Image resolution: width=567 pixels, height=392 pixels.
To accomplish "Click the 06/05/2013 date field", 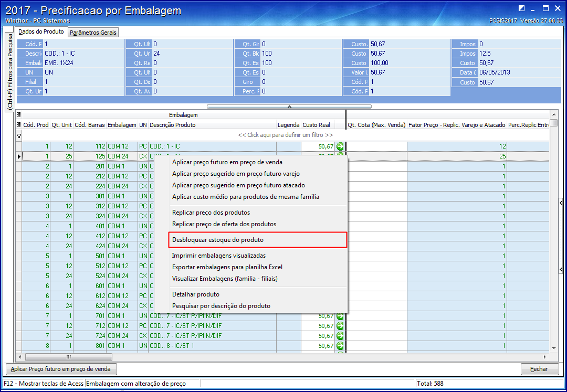I will [x=519, y=72].
